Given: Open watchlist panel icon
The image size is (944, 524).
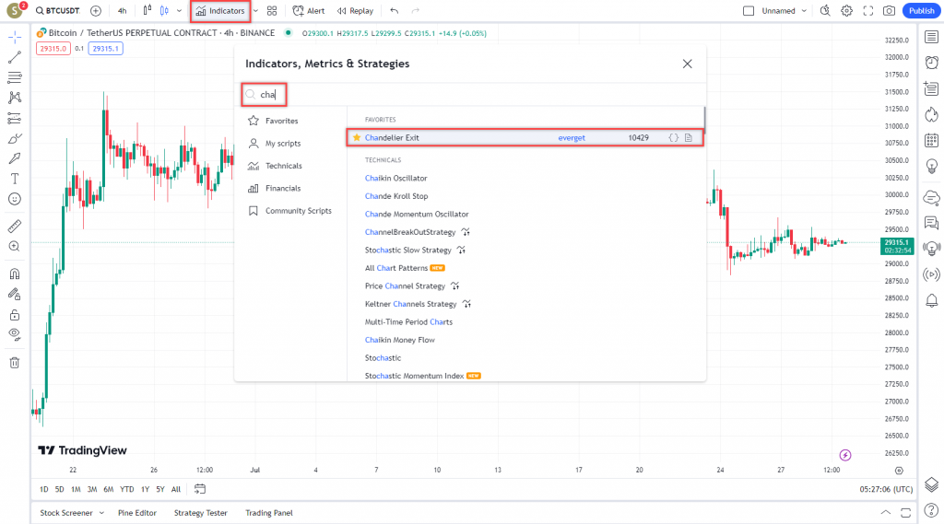Looking at the screenshot, I should [x=931, y=38].
